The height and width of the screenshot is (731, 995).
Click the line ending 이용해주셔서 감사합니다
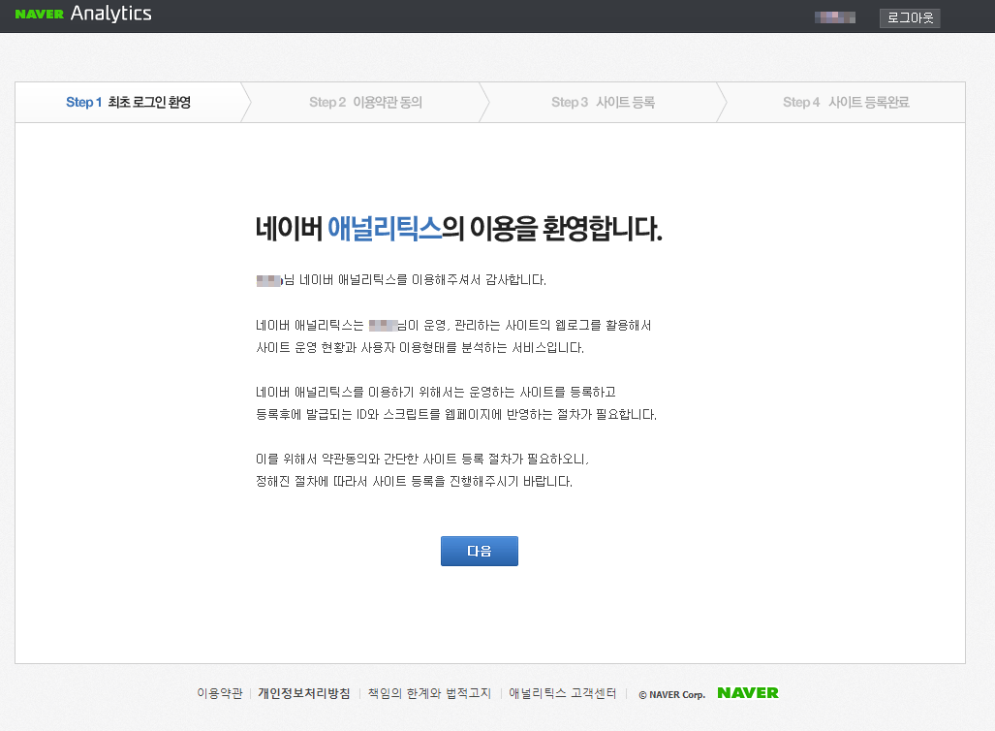401,280
